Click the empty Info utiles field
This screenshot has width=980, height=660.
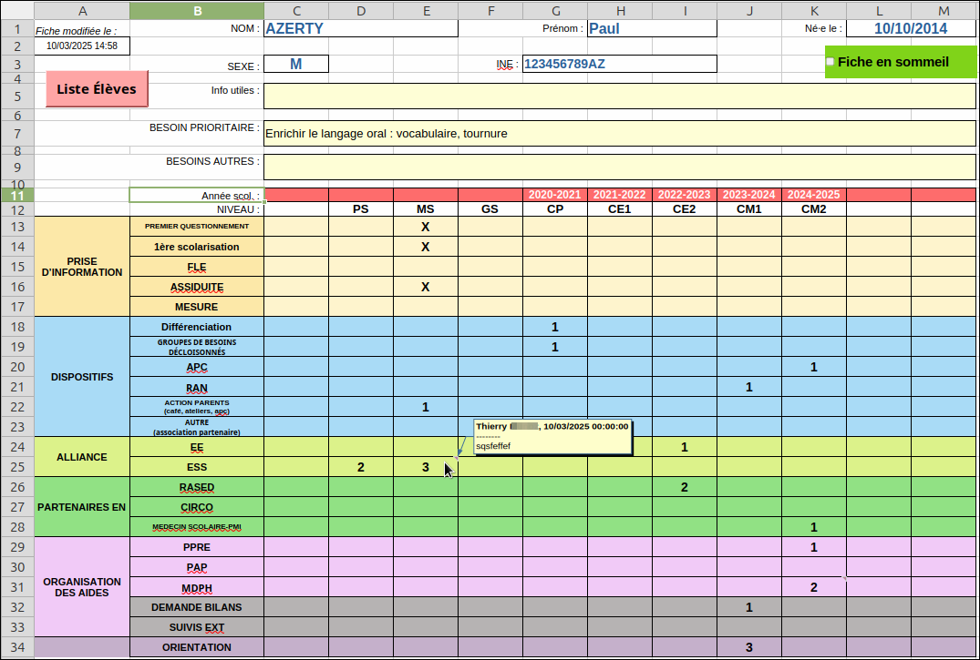[619, 96]
